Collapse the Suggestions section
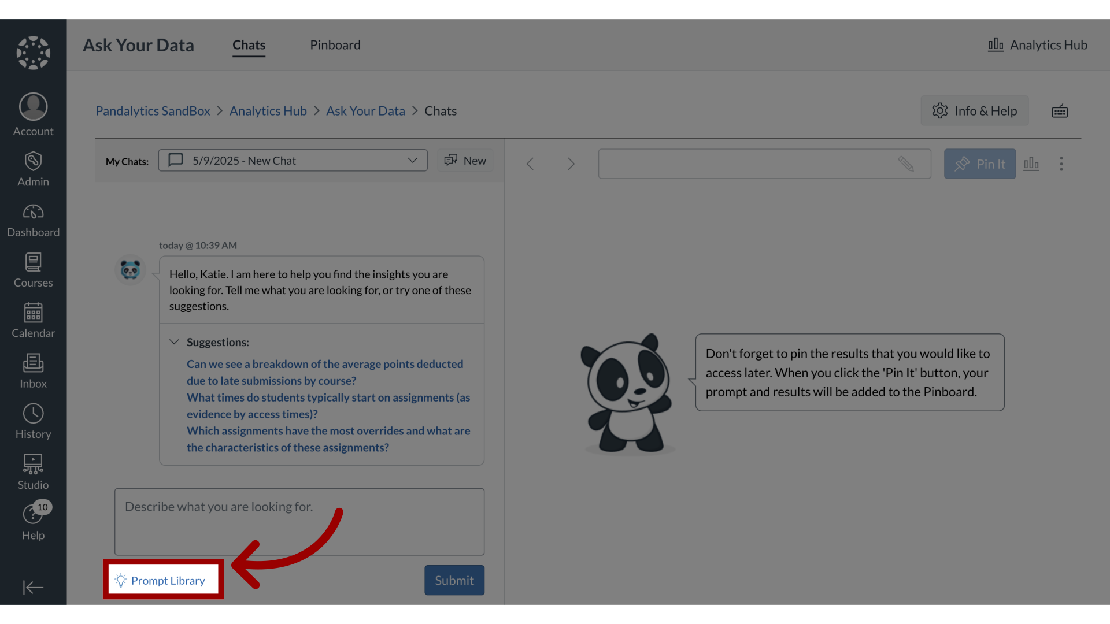 (174, 342)
